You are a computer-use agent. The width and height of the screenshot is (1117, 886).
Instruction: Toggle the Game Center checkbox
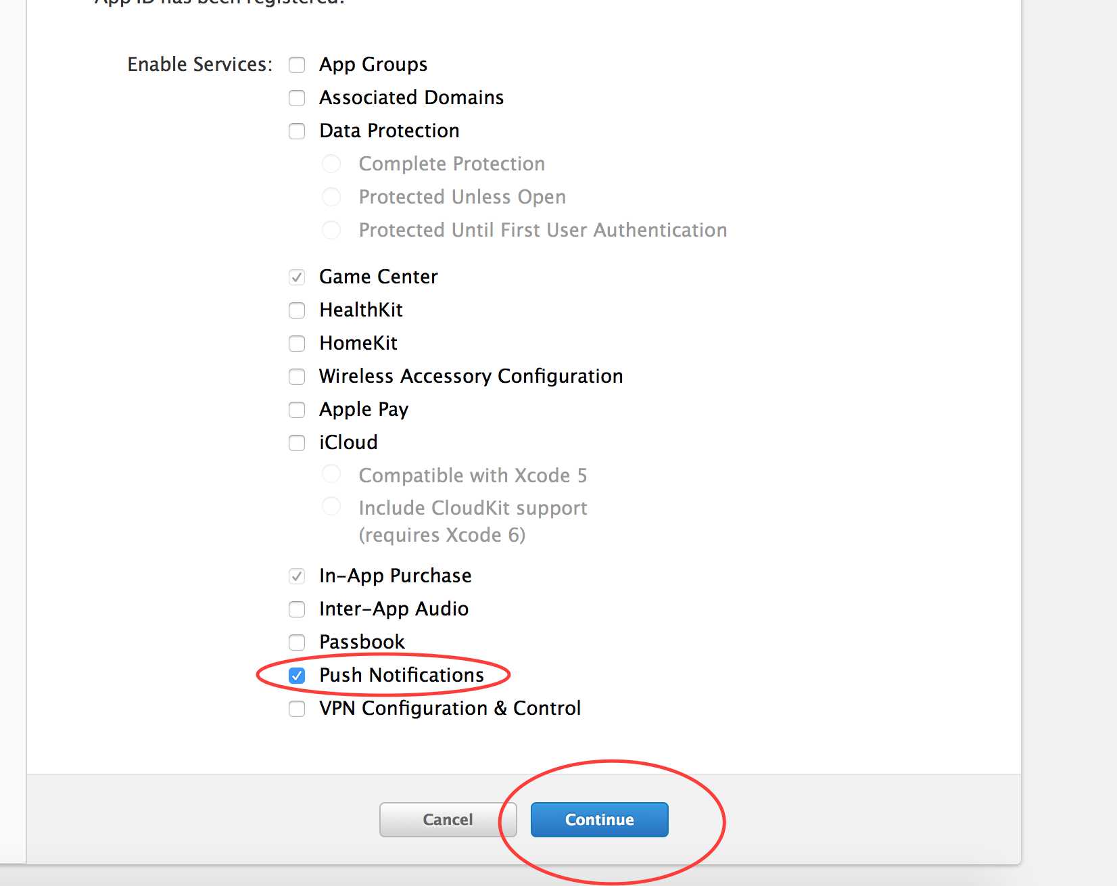(x=297, y=277)
